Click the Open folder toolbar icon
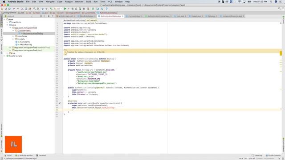The height and width of the screenshot is (160, 285). (2, 9)
